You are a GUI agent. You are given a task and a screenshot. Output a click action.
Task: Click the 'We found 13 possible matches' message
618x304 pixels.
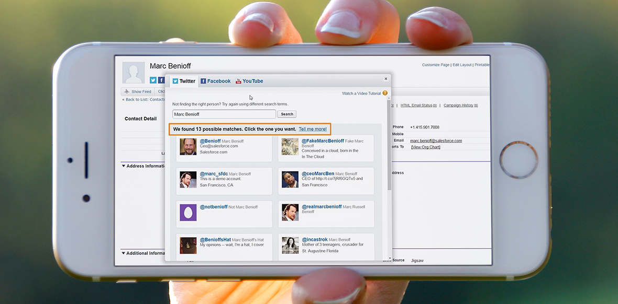tap(235, 129)
